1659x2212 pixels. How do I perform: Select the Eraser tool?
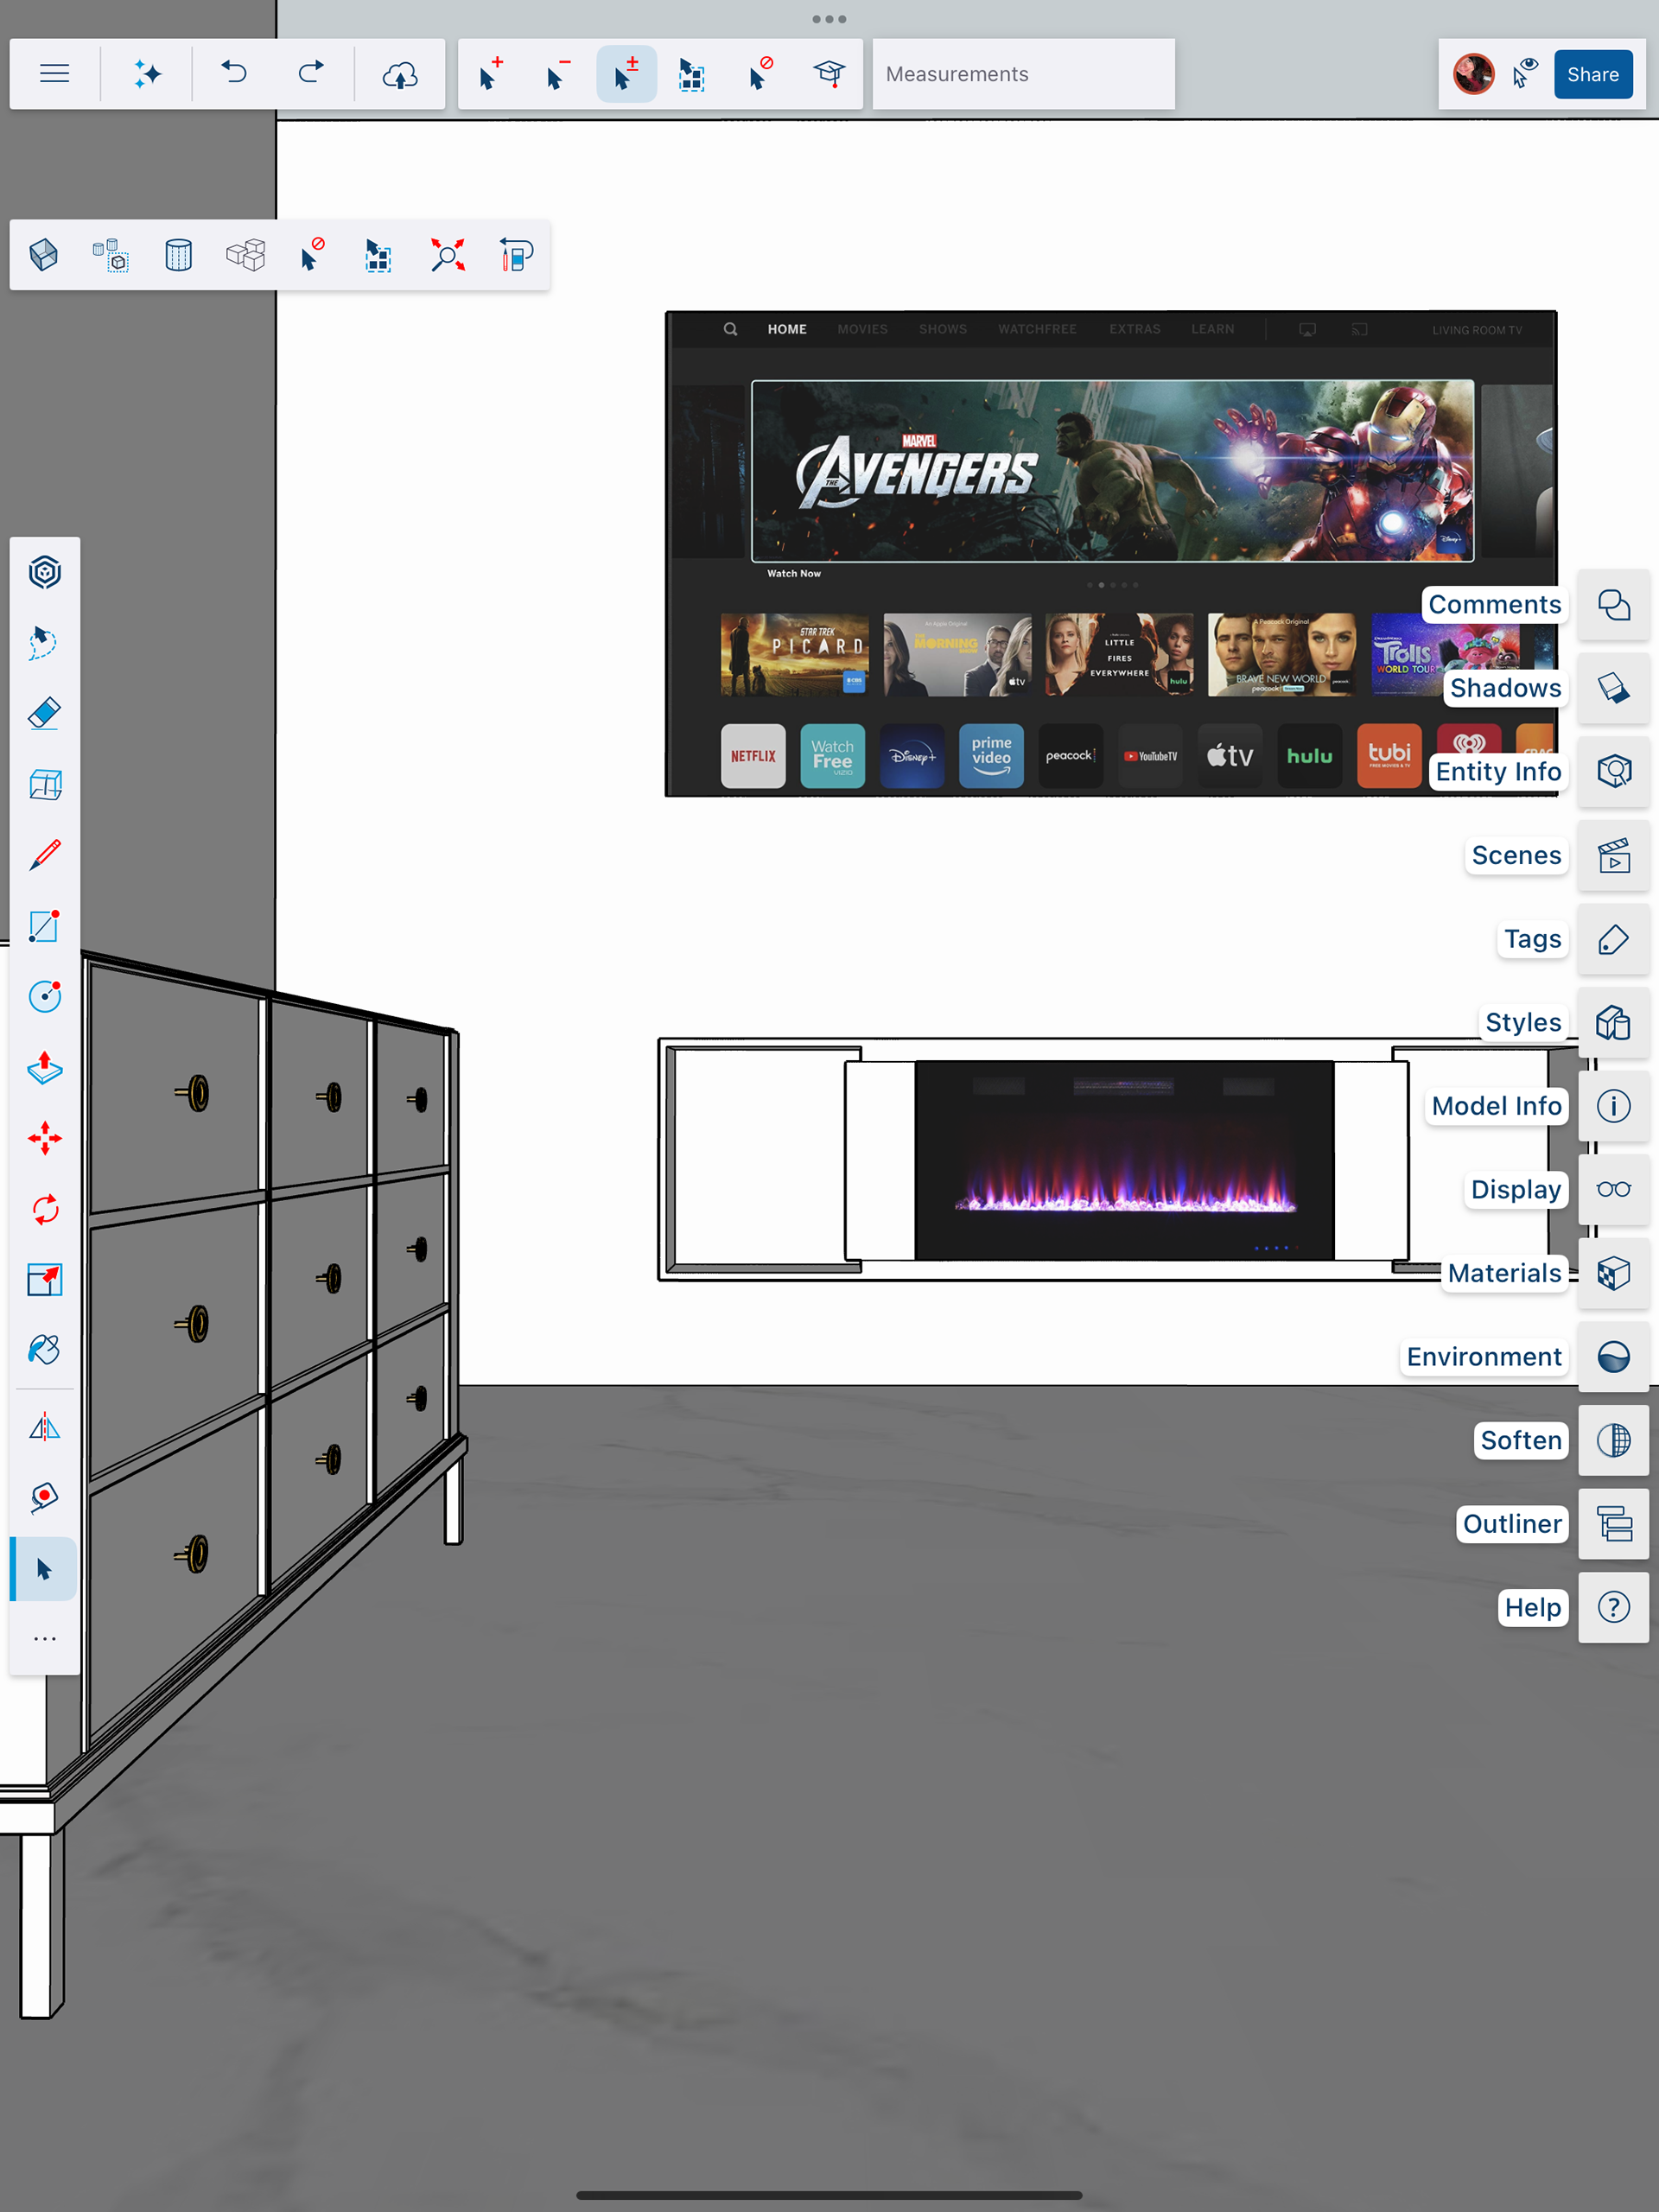click(45, 714)
